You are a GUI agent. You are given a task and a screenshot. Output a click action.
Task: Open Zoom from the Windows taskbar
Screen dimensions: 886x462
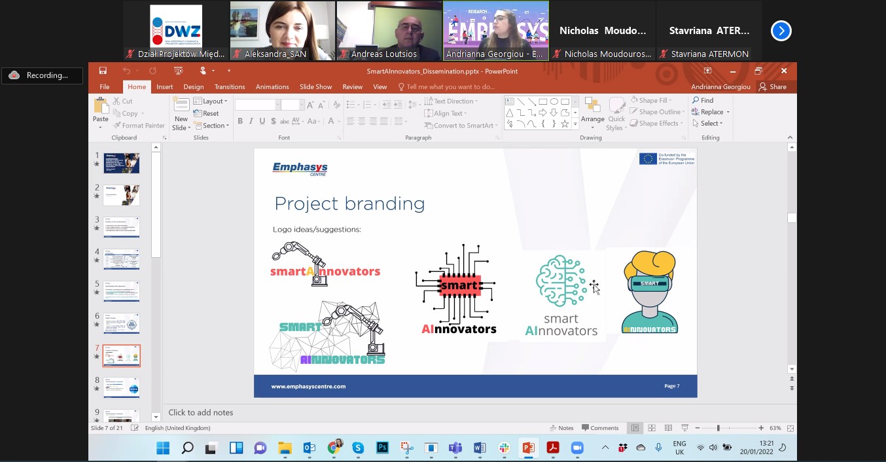point(577,448)
